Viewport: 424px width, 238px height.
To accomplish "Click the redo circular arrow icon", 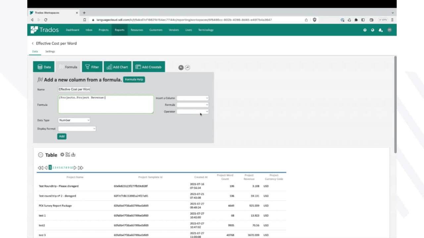I will pos(187,67).
